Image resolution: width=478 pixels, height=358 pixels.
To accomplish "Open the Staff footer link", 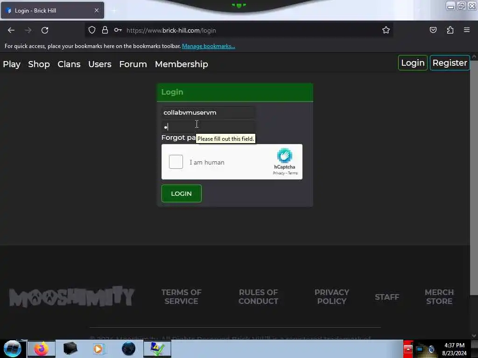I will click(387, 297).
